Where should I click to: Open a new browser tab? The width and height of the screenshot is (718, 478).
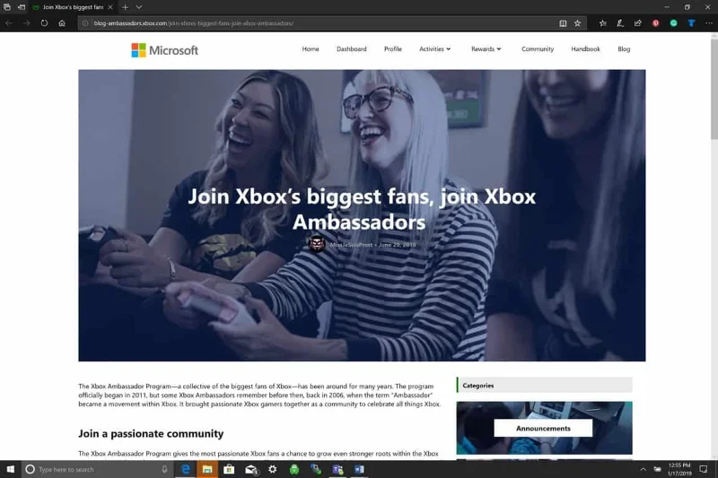tap(125, 7)
